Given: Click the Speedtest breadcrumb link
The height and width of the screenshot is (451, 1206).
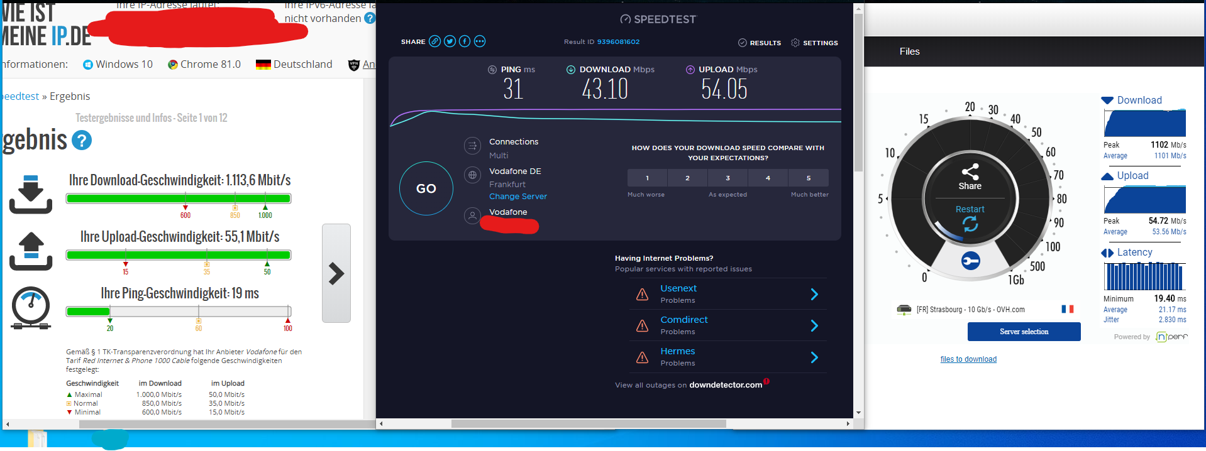Looking at the screenshot, I should pyautogui.click(x=20, y=96).
